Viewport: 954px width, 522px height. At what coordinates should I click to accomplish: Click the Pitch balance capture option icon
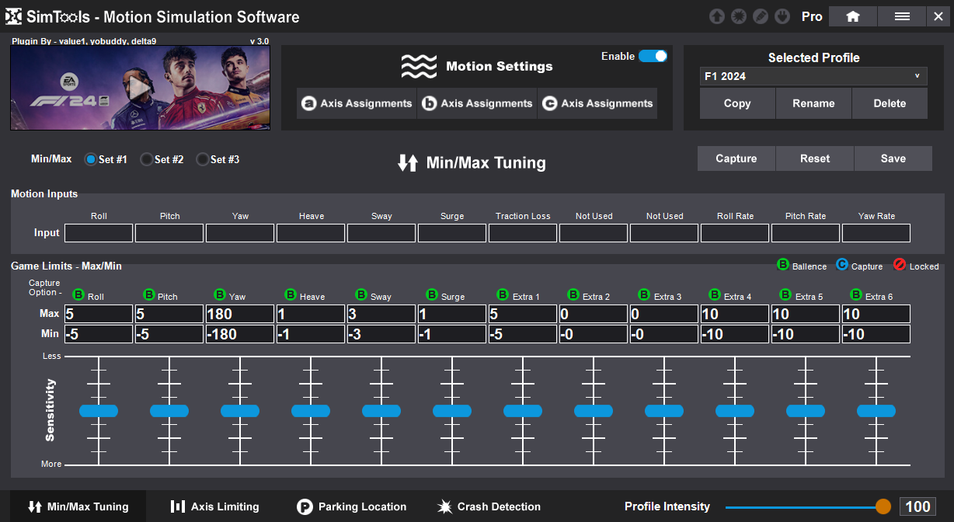(x=149, y=295)
